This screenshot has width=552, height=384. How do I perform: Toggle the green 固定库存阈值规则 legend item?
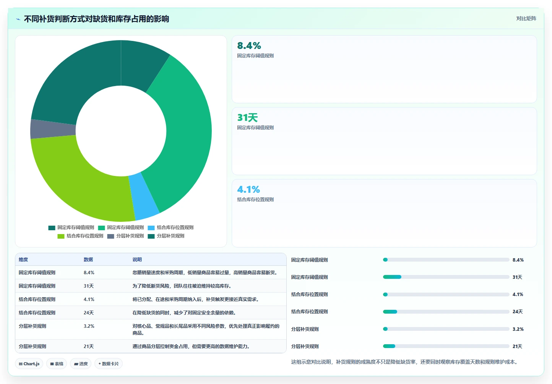pos(121,228)
